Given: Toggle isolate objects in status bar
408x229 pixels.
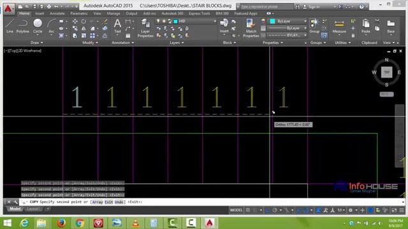Looking at the screenshot, I should 384,210.
